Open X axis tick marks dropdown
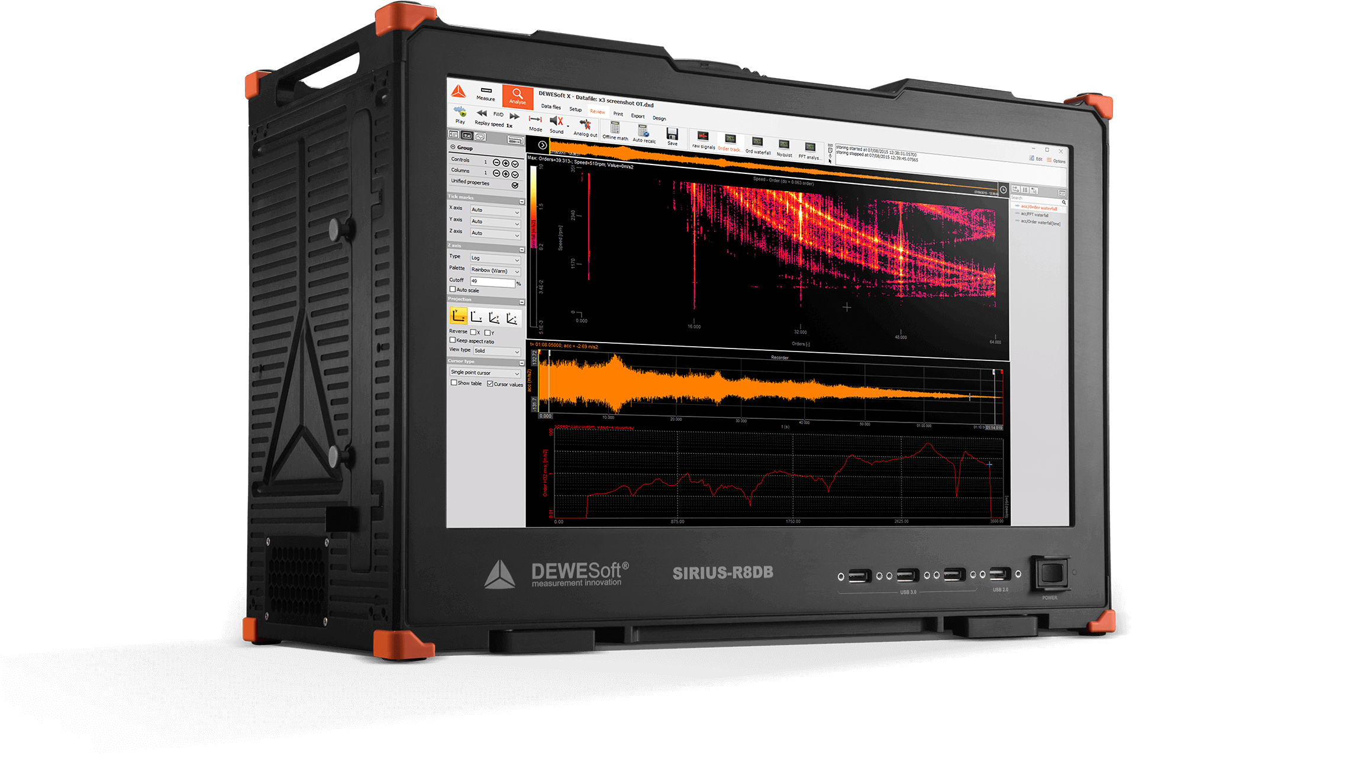The width and height of the screenshot is (1349, 771). pos(495,211)
